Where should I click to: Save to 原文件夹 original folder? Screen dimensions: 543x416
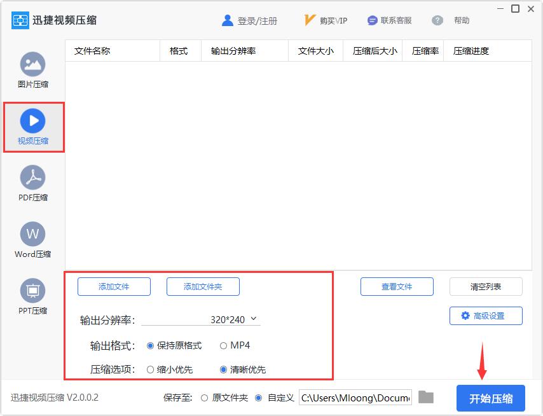224,398
